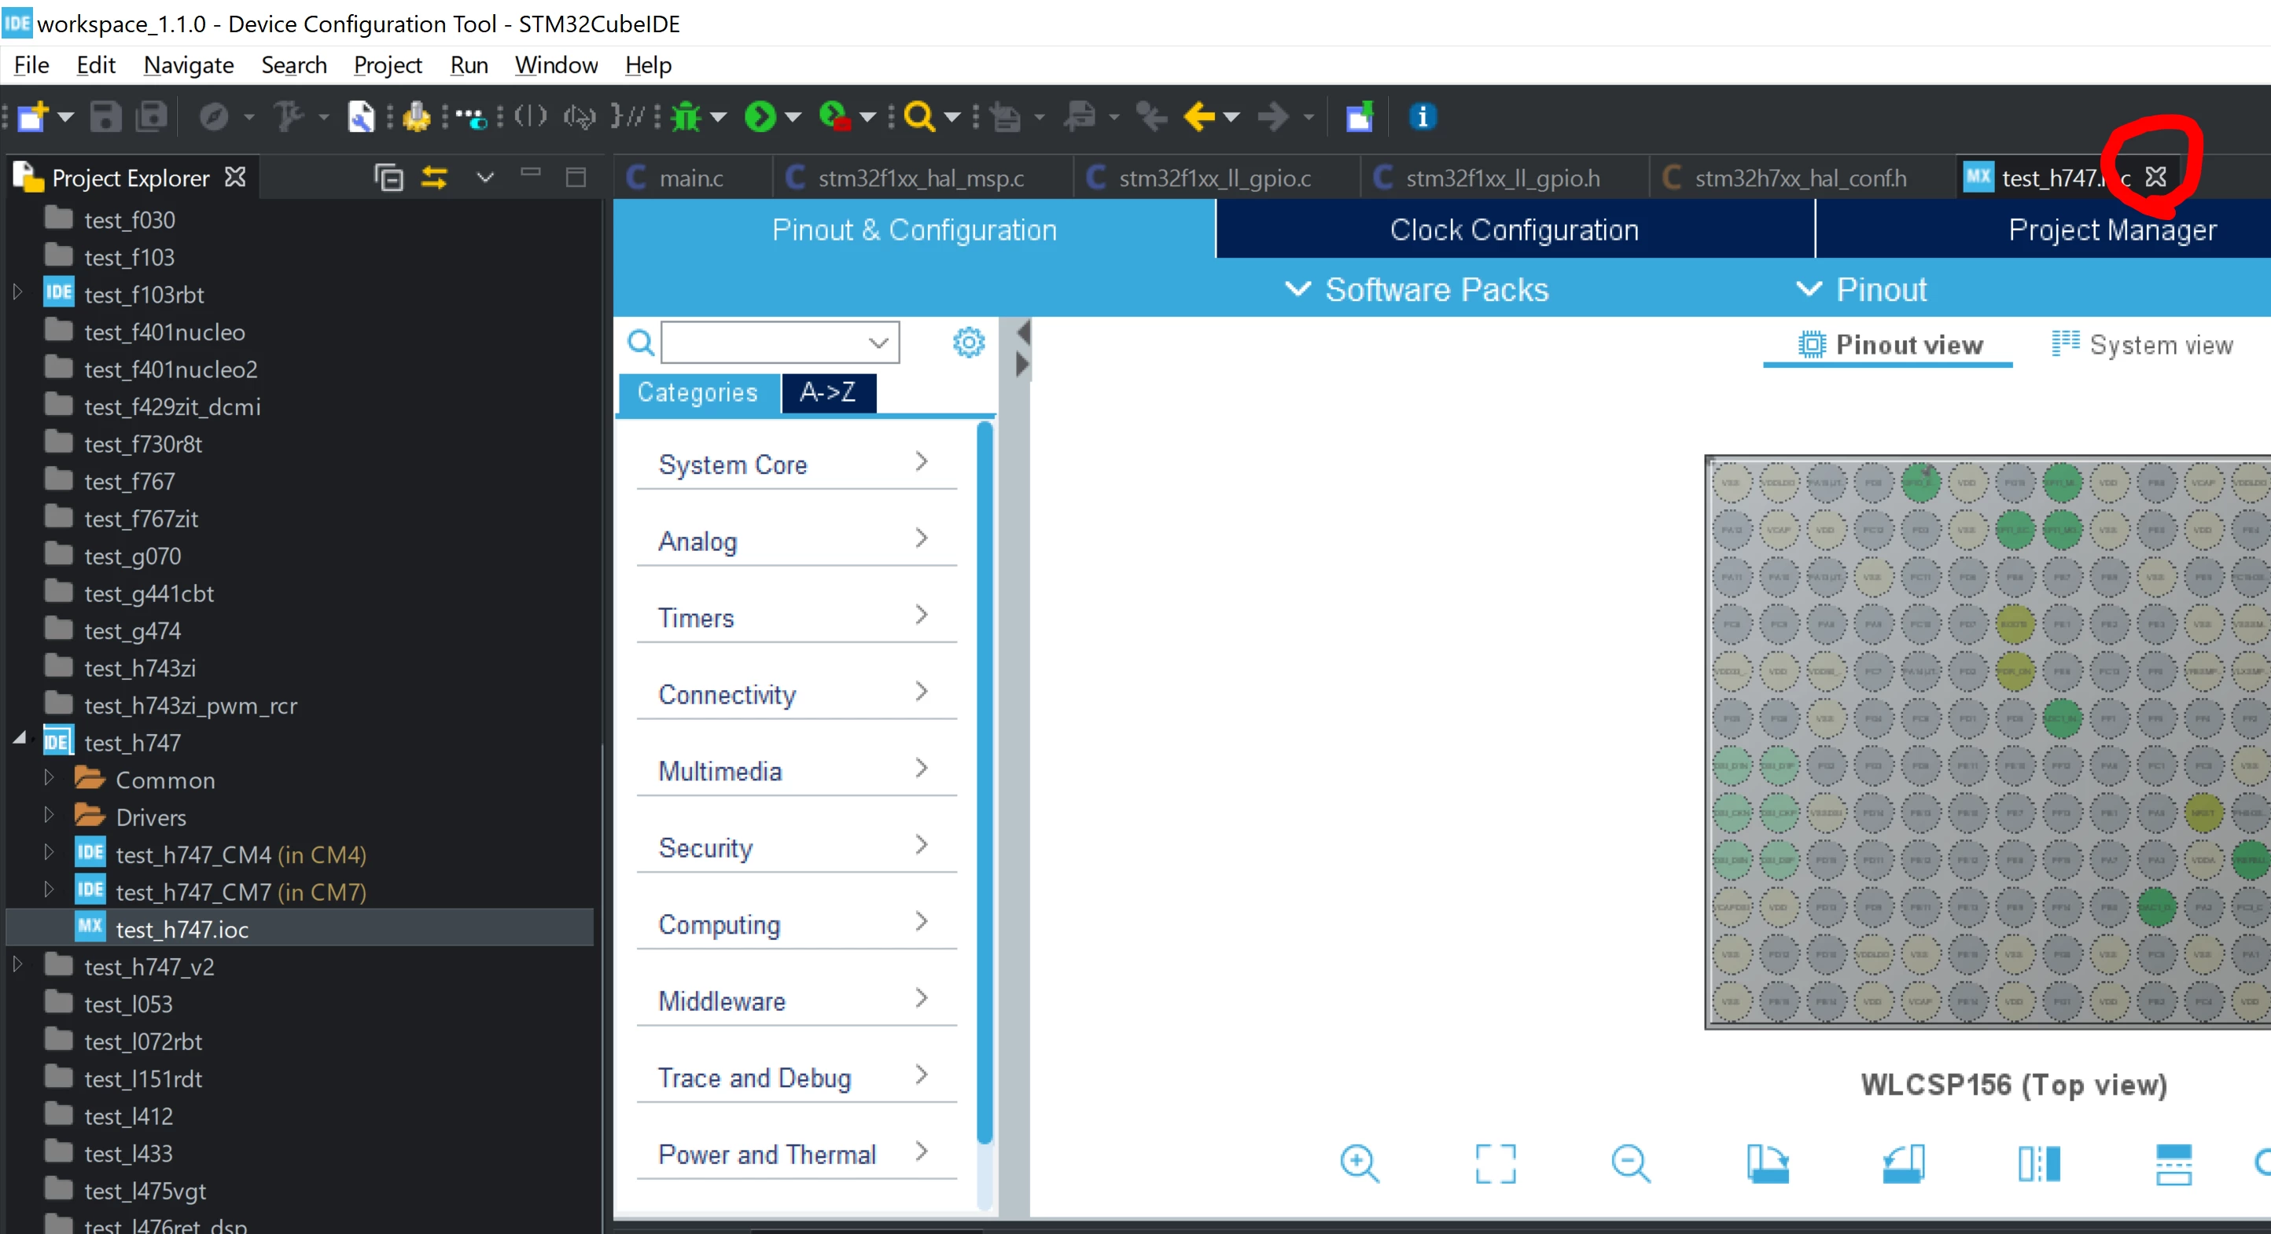Click the green Run button in toolbar
2271x1234 pixels.
(x=759, y=116)
